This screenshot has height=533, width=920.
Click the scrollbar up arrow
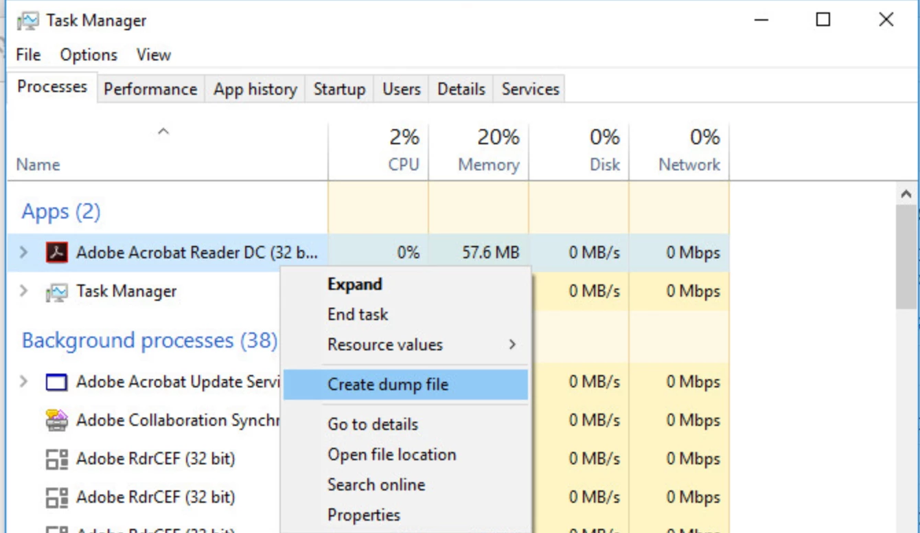pos(906,194)
